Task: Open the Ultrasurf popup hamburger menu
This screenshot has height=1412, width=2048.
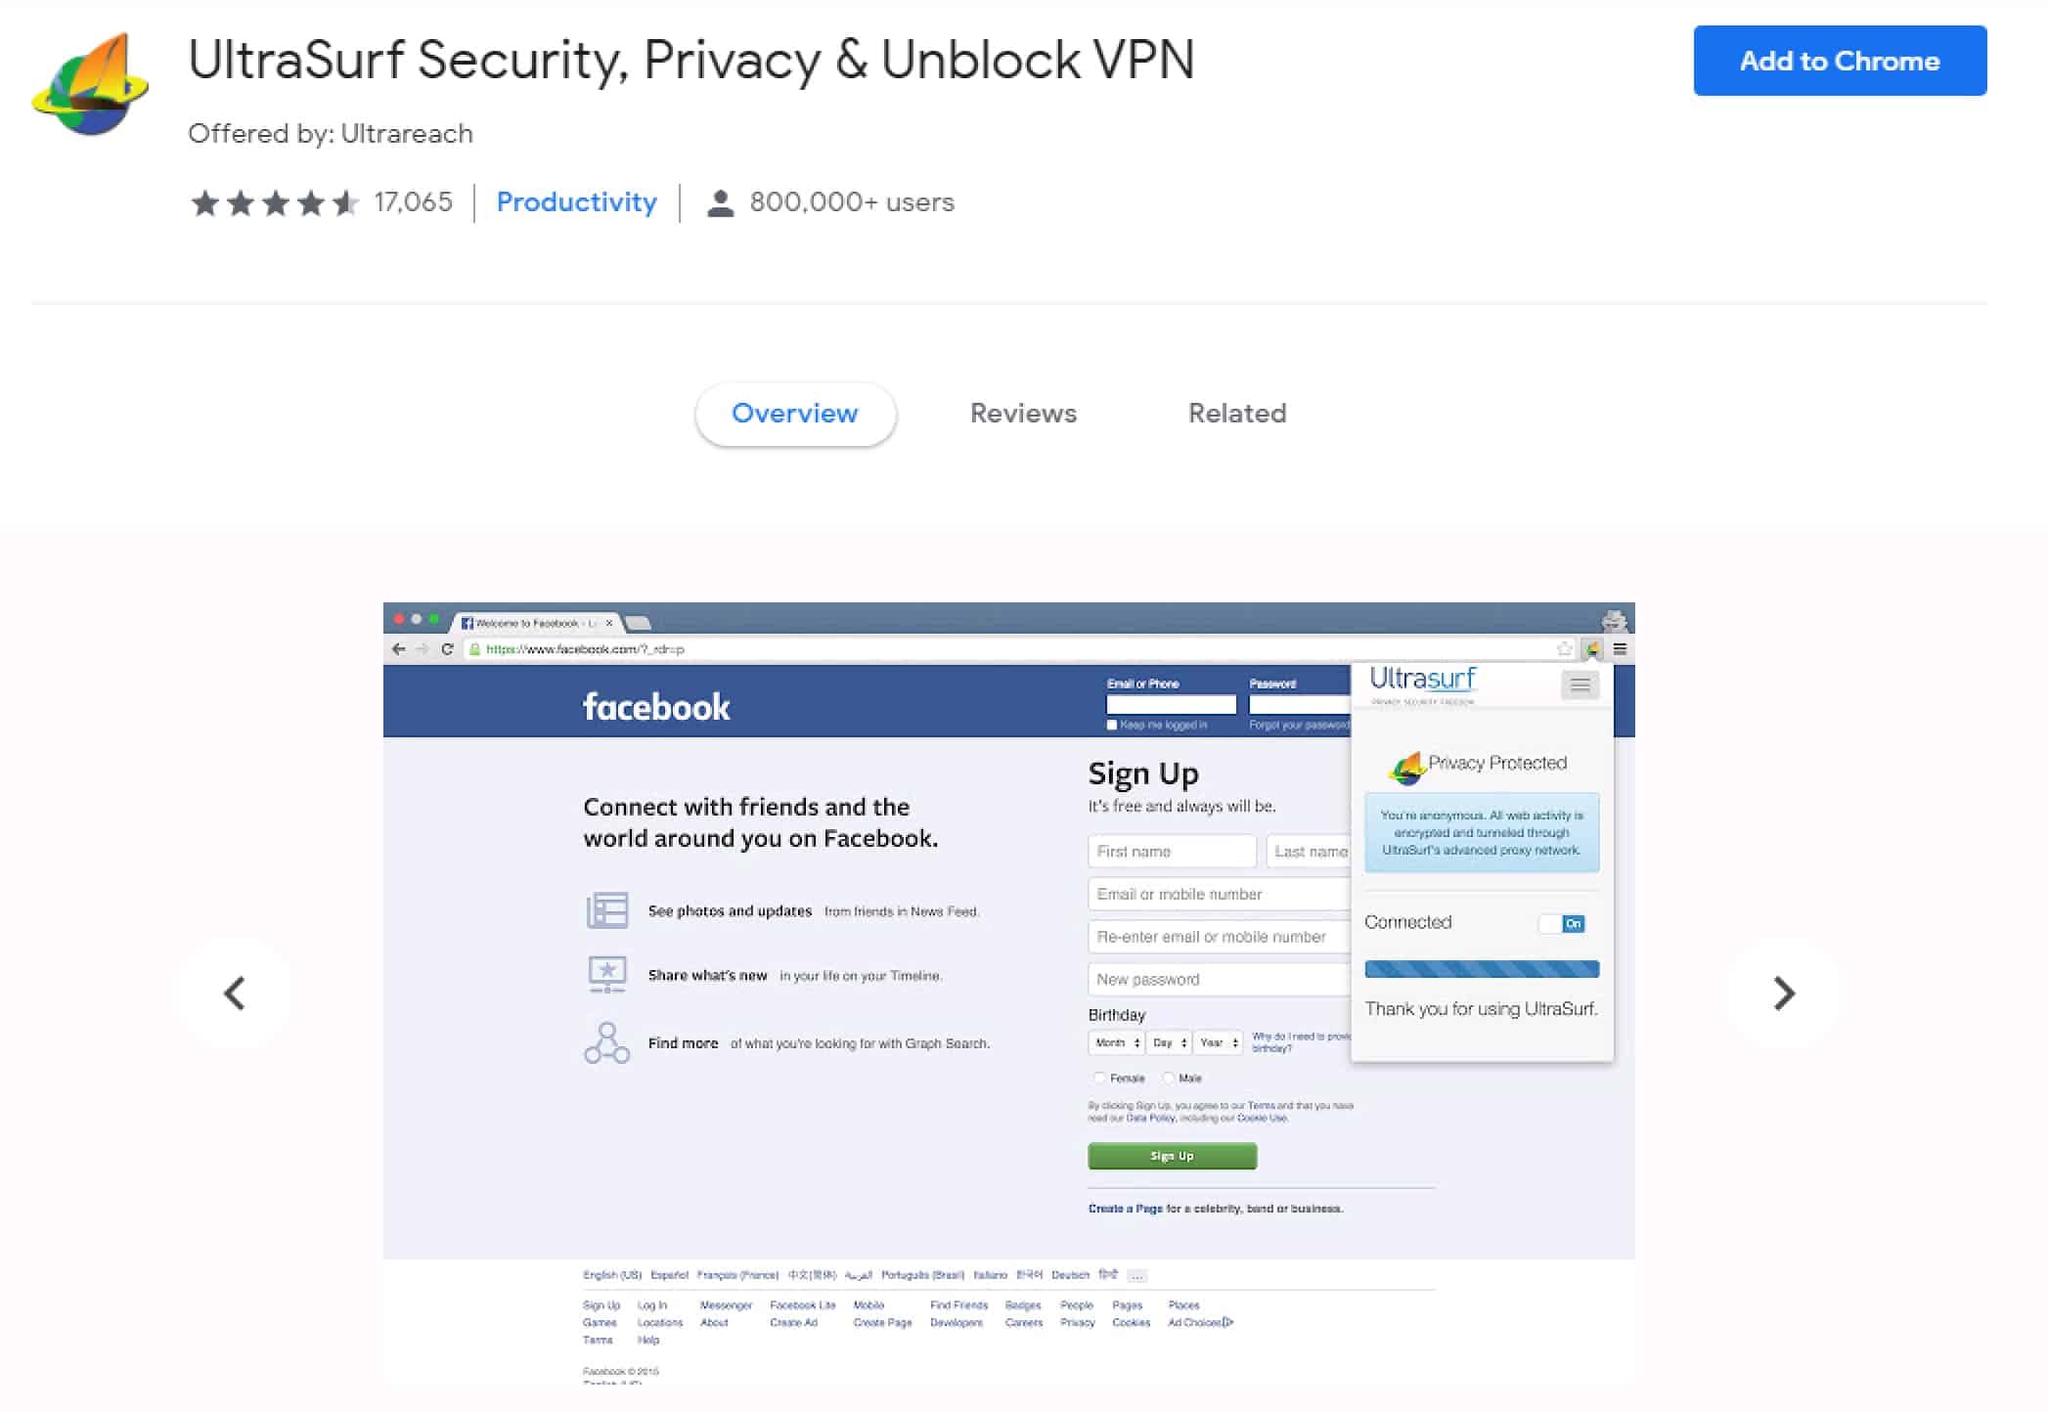Action: 1580,684
